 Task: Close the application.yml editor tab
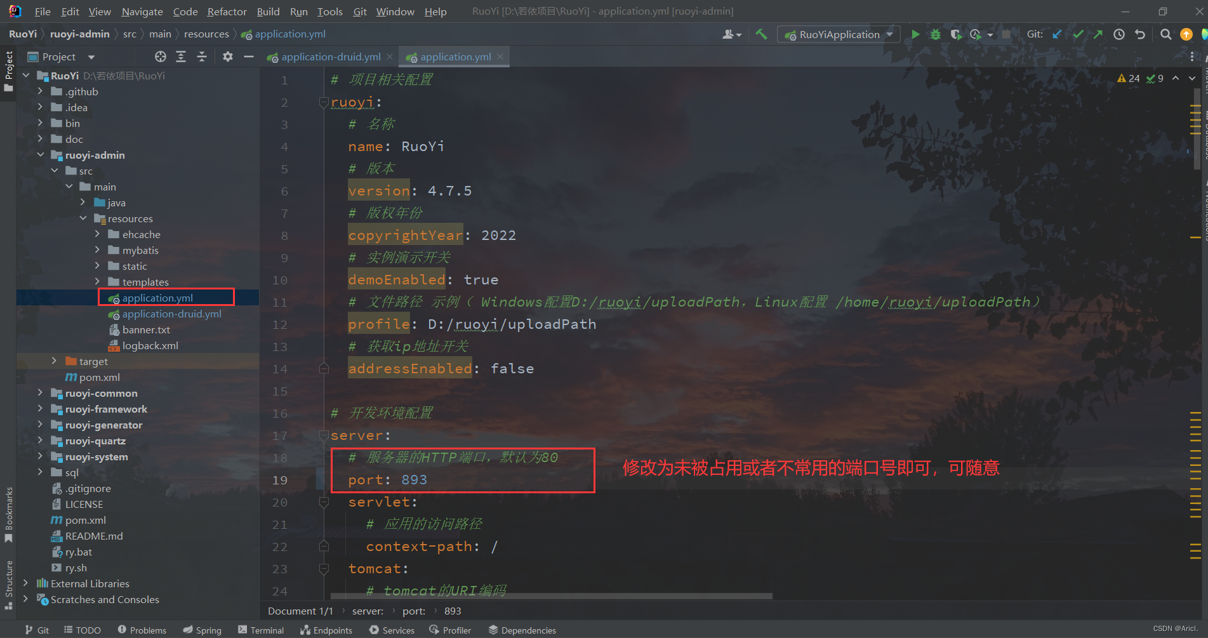[500, 56]
